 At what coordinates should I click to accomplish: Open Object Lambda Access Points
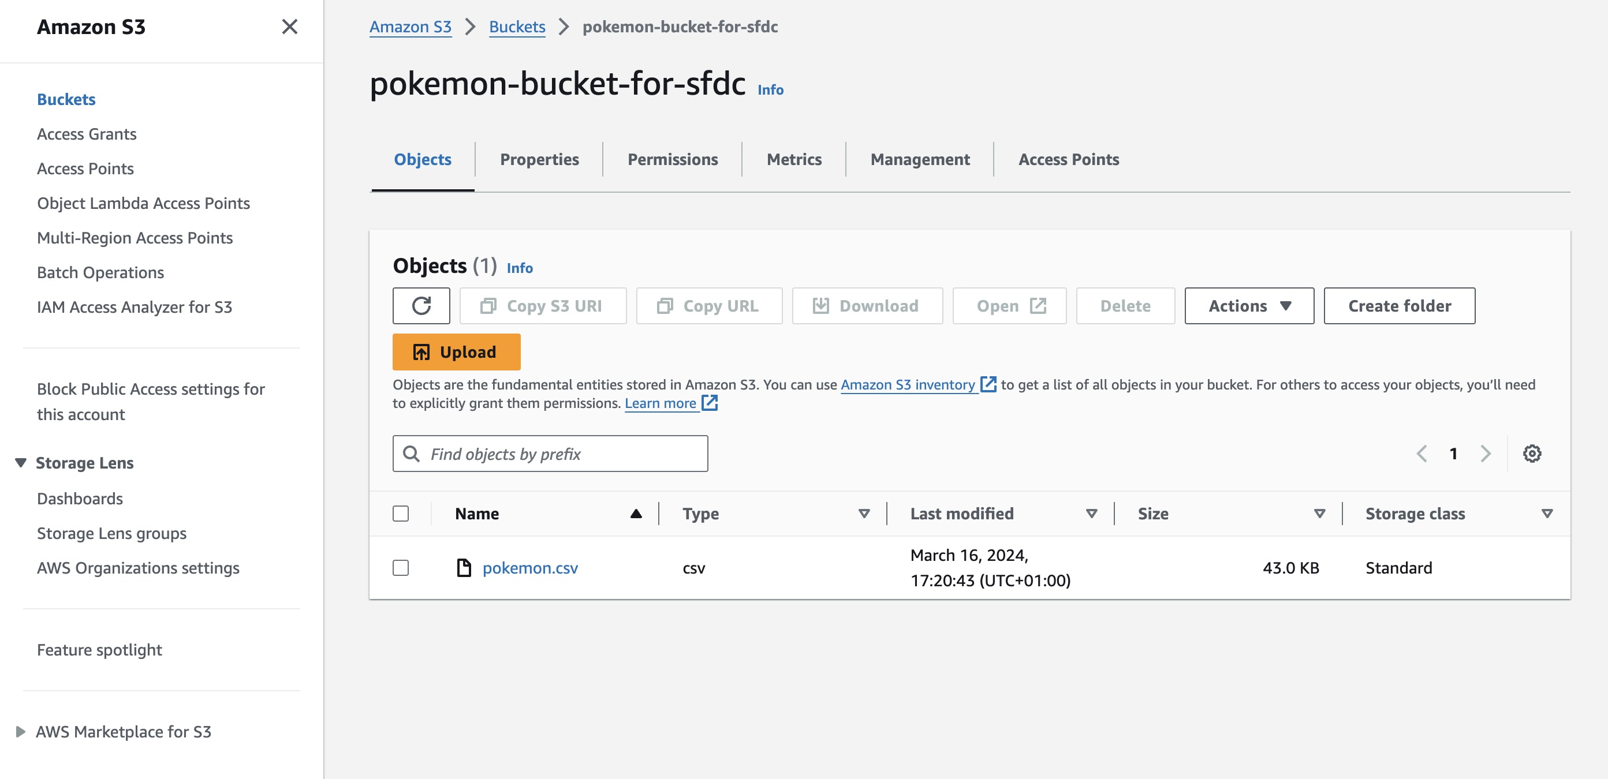pyautogui.click(x=144, y=203)
